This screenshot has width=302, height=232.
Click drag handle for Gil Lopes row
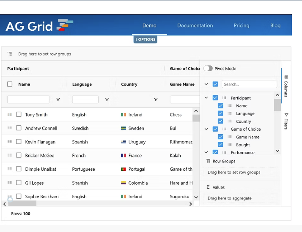click(x=10, y=183)
